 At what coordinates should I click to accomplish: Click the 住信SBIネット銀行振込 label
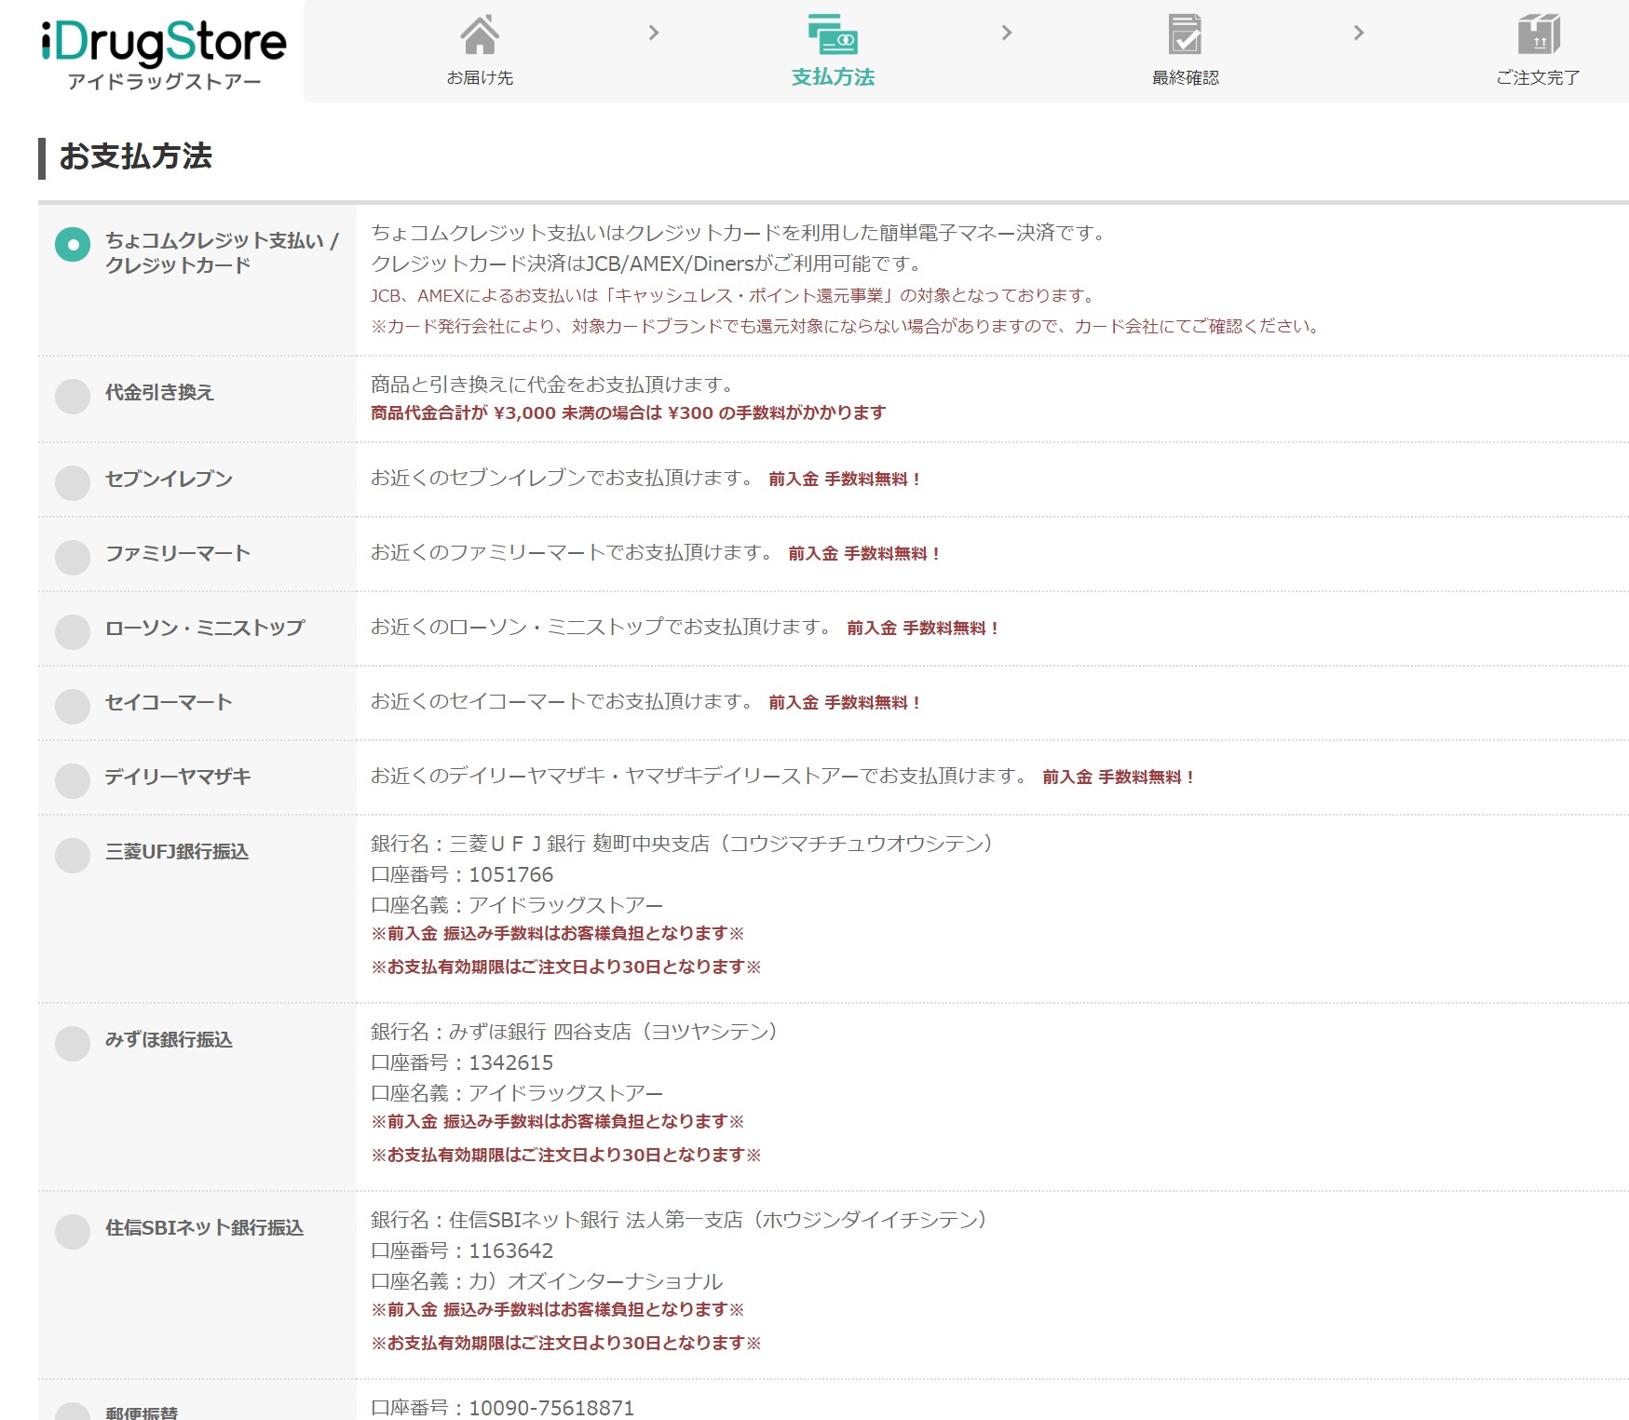(205, 1228)
